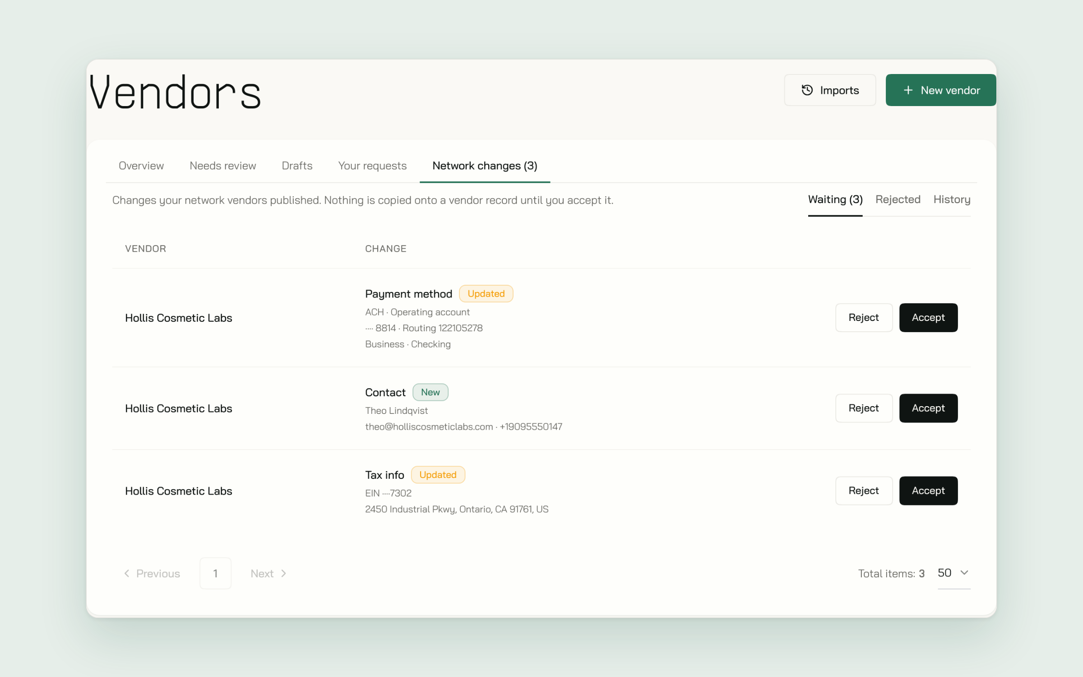
Task: Click the Updated badge next to Tax info
Action: pos(438,475)
